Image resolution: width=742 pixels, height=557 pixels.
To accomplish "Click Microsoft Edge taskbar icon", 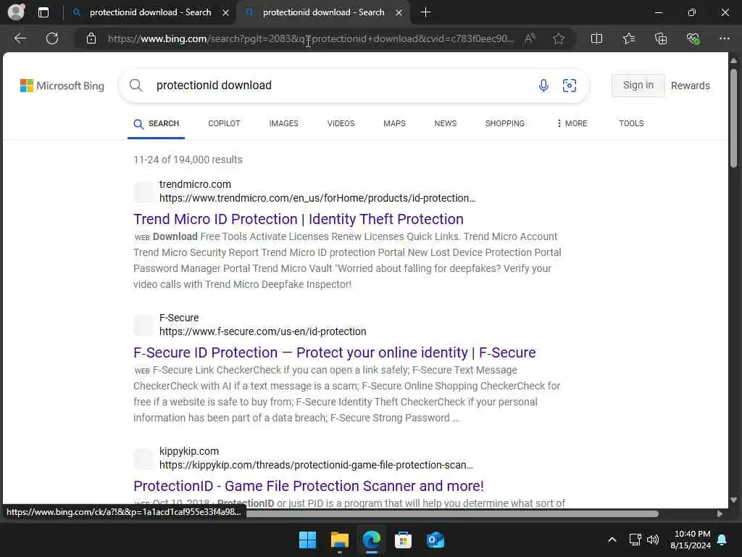I will pos(372,540).
